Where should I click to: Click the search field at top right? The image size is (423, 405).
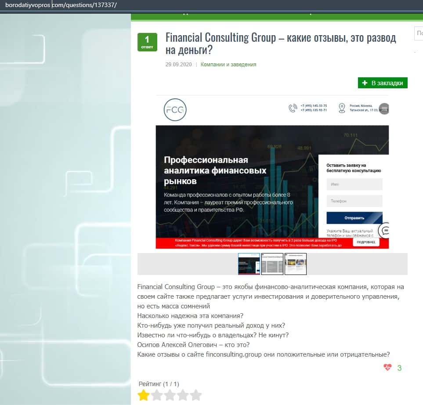coord(419,33)
